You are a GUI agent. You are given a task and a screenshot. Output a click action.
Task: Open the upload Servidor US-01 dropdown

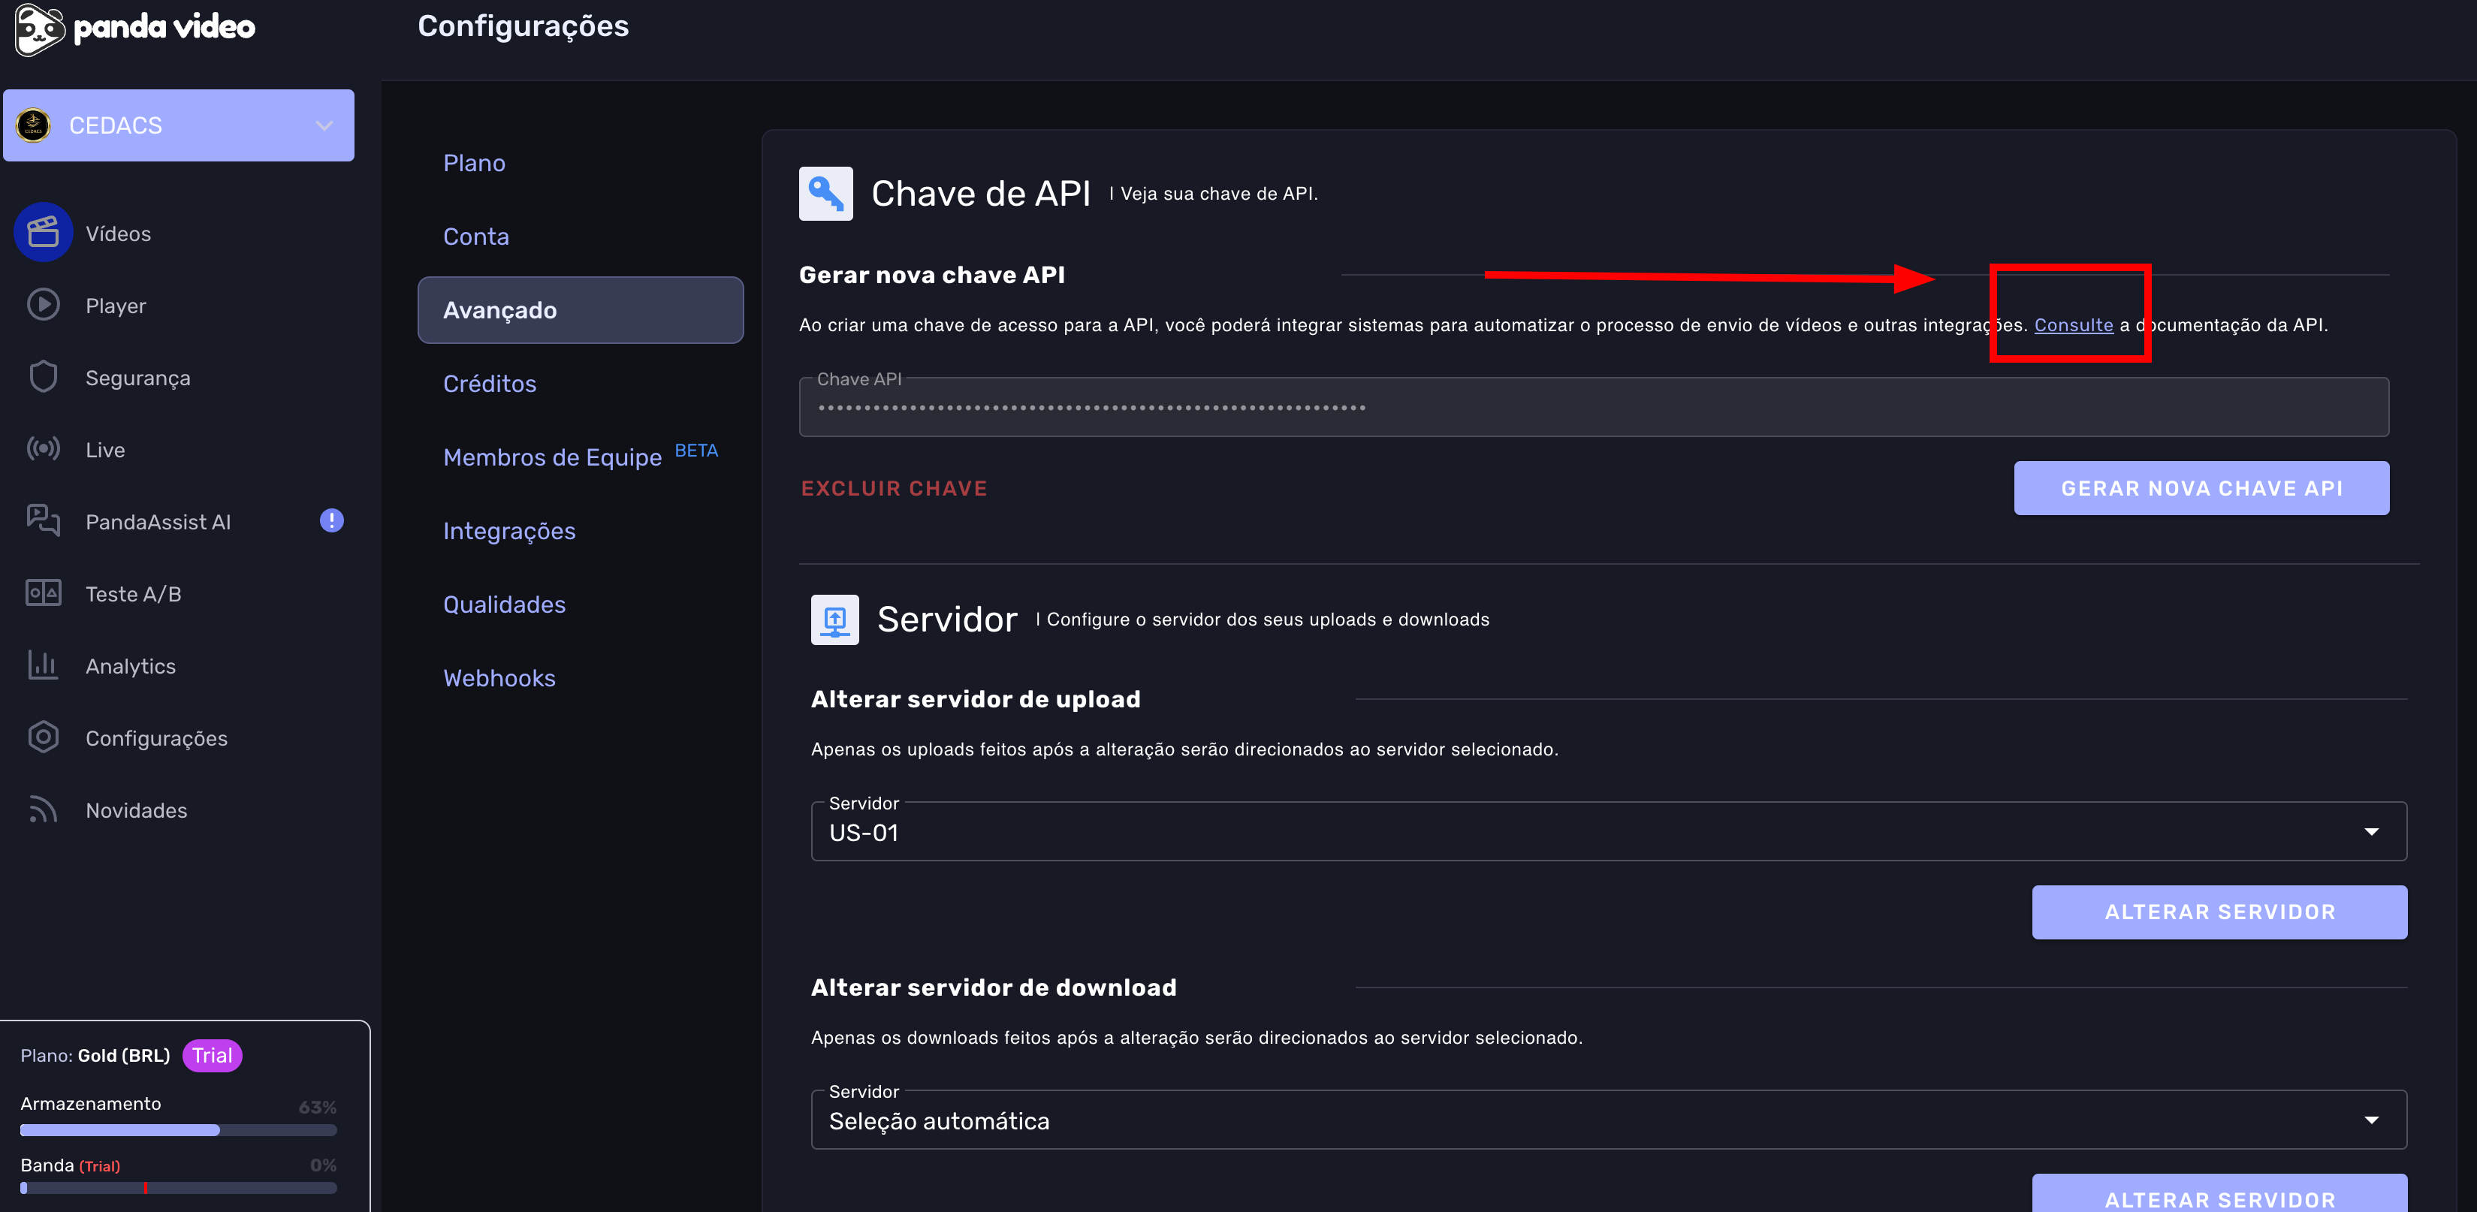pos(1608,831)
